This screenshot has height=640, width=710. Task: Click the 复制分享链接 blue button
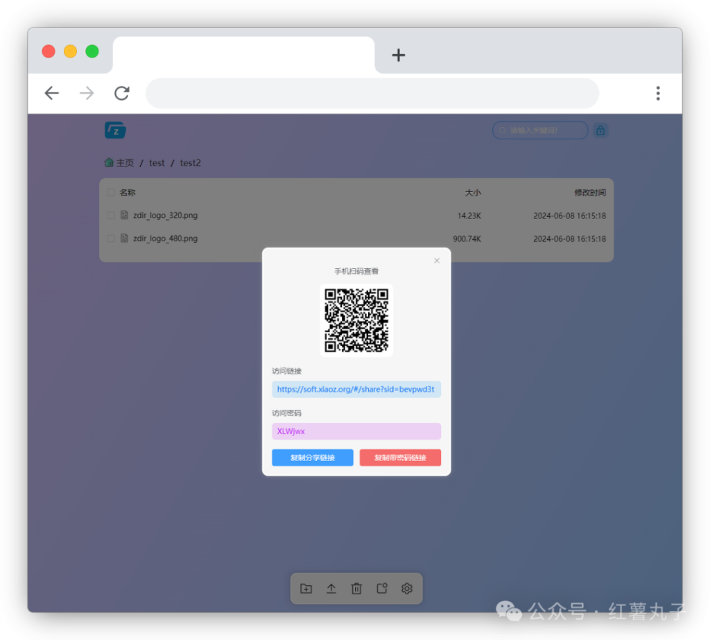(313, 458)
